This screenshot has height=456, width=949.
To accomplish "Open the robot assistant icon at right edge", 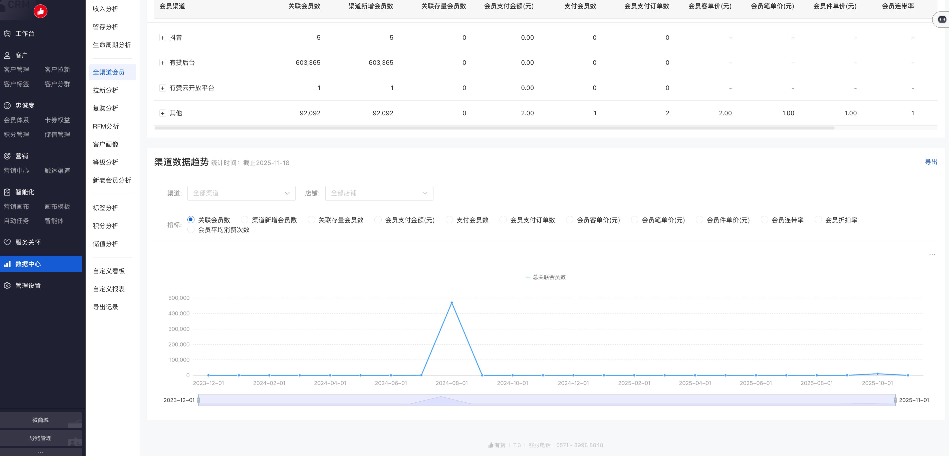I will [942, 19].
